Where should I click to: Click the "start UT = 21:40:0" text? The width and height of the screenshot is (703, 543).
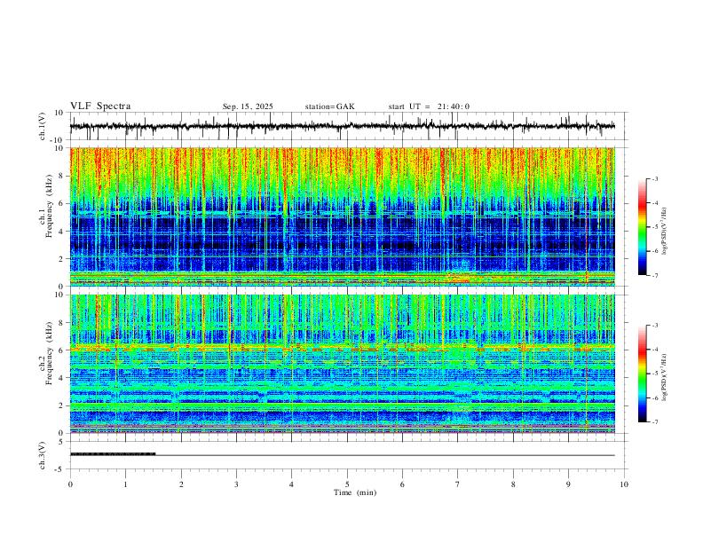(429, 106)
